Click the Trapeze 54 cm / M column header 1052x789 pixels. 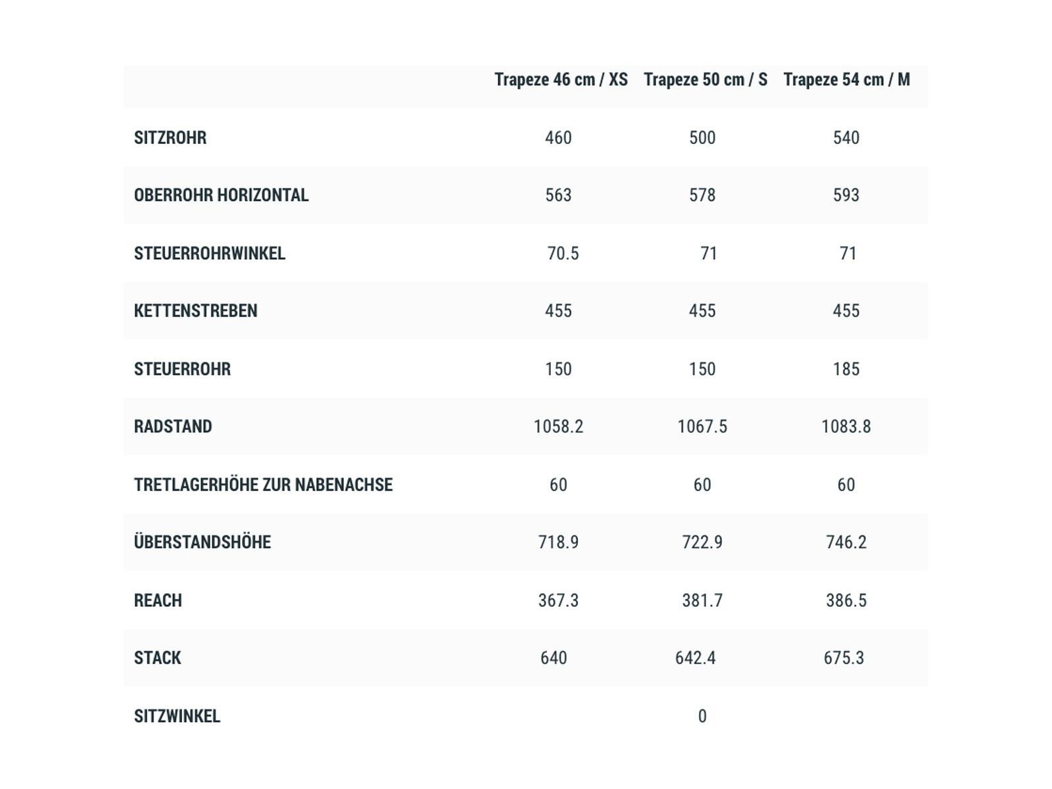[846, 80]
